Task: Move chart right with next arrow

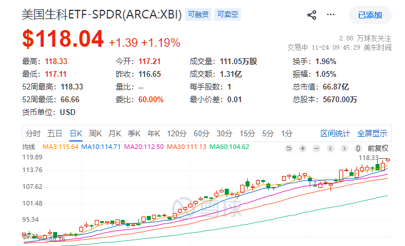Action: (x=344, y=148)
